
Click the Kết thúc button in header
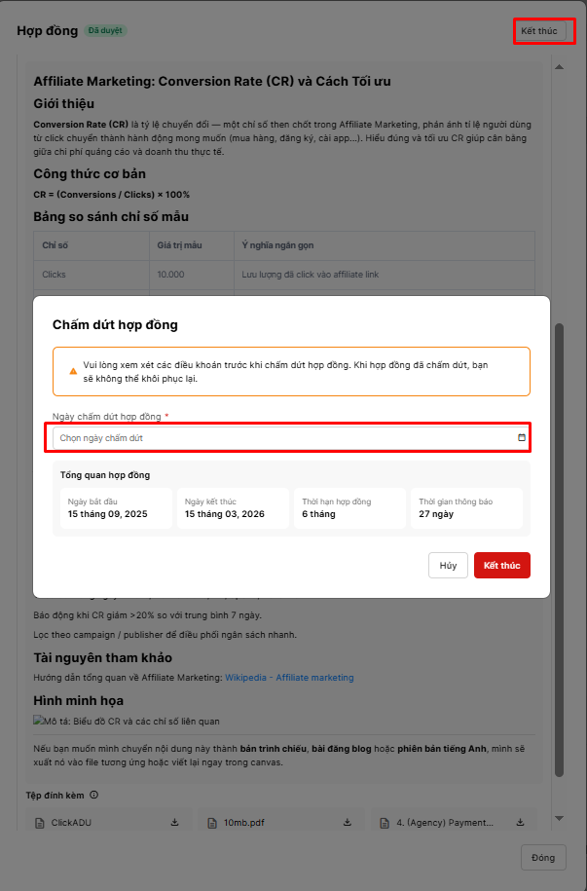coord(539,31)
